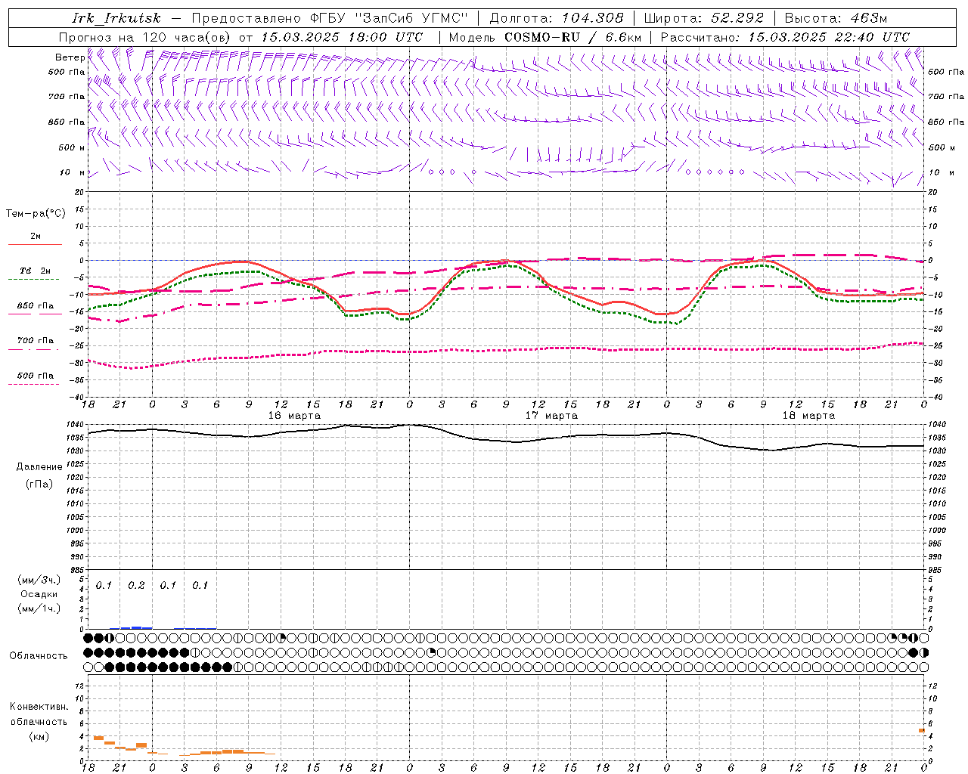This screenshot has width=968, height=774.
Task: Click the 0.2 precipitation value
Action: [136, 586]
